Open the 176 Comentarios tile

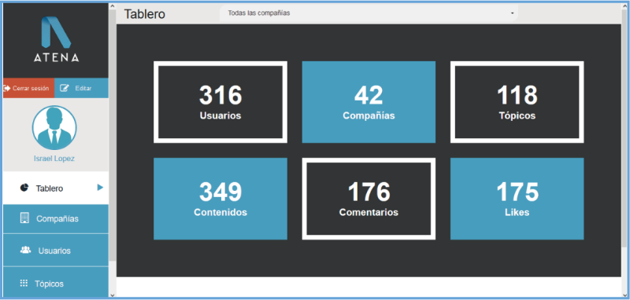369,199
